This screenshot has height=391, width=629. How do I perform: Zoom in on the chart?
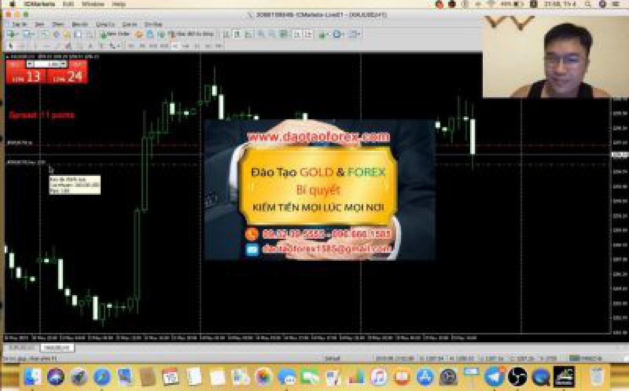(261, 34)
